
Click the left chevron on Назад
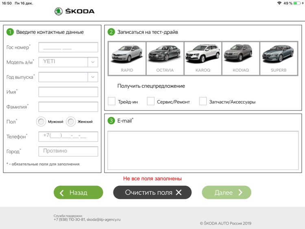coord(62,193)
